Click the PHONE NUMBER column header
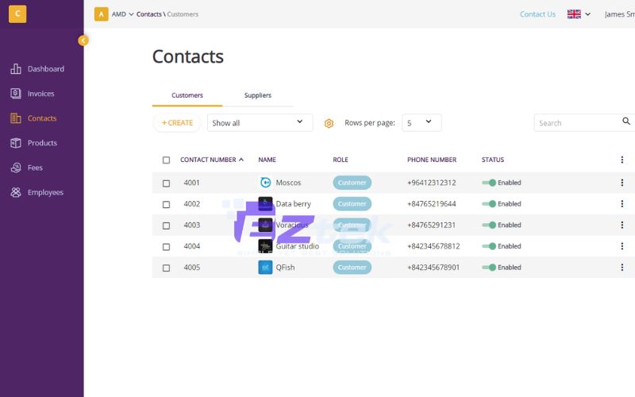635x397 pixels. coord(432,160)
